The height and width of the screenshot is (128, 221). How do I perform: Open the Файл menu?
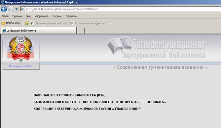pyautogui.click(x=5, y=16)
